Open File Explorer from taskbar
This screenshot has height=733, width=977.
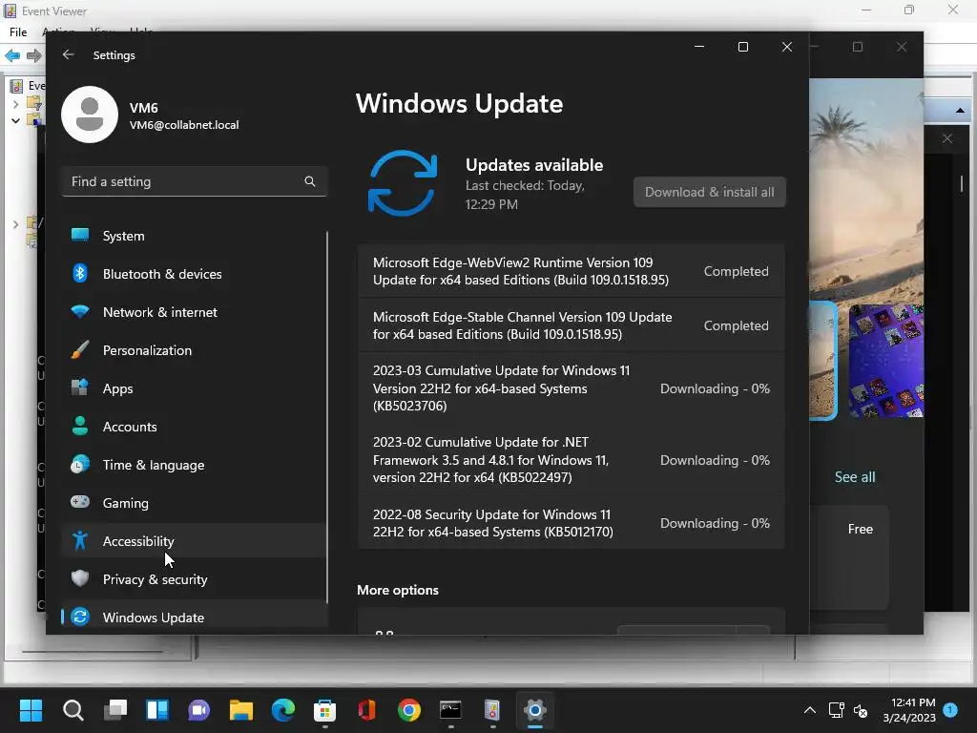click(x=241, y=710)
